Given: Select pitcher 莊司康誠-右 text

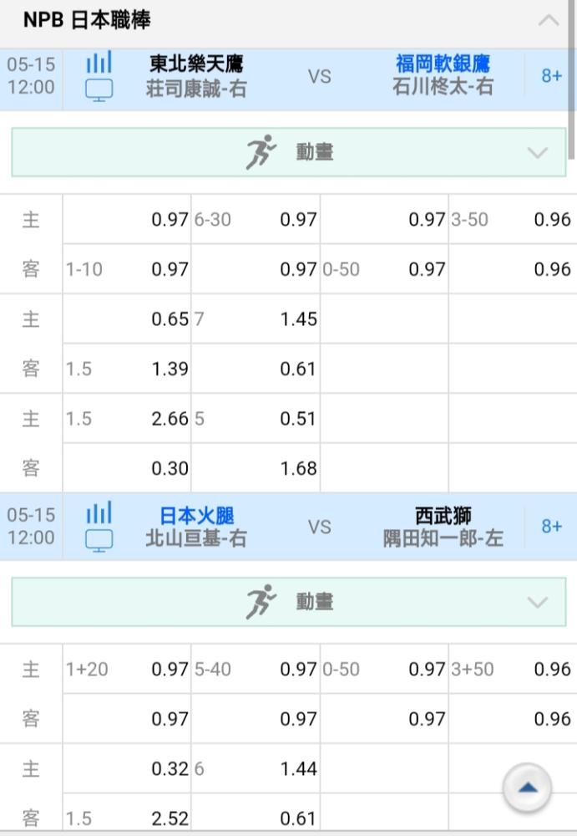Looking at the screenshot, I should tap(196, 89).
